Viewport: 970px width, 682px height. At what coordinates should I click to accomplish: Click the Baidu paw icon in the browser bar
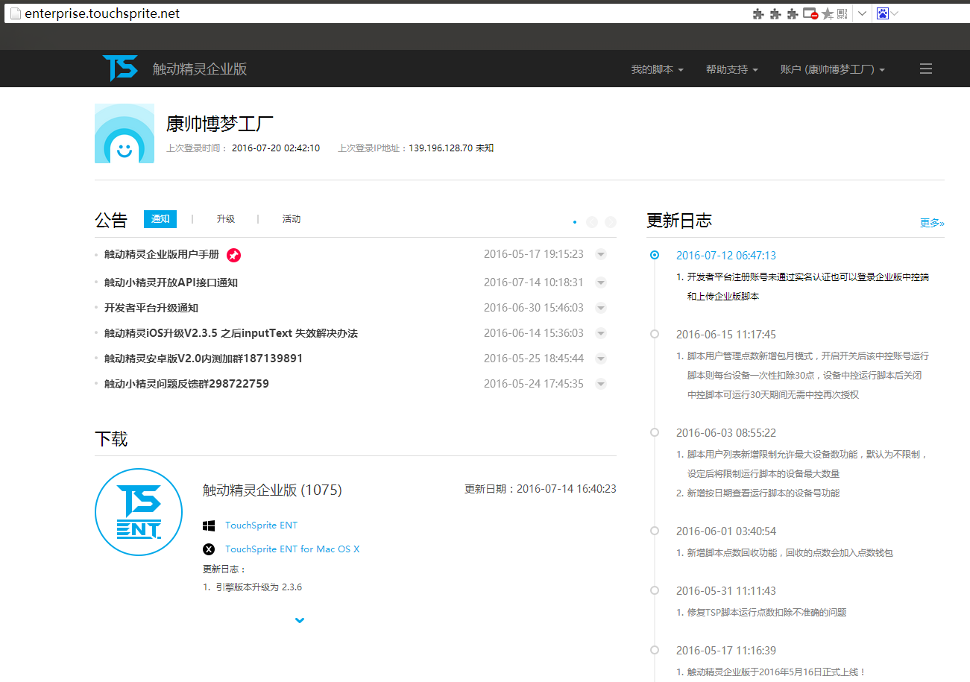(883, 13)
